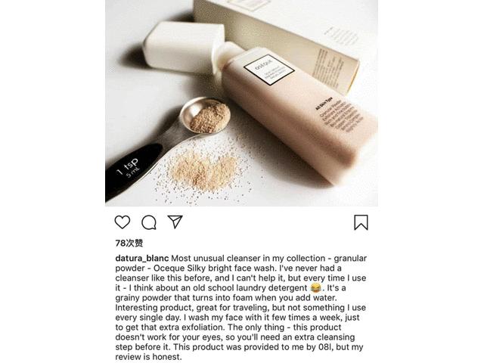
Task: Click the square brand label on the bottle
Action: (269, 70)
